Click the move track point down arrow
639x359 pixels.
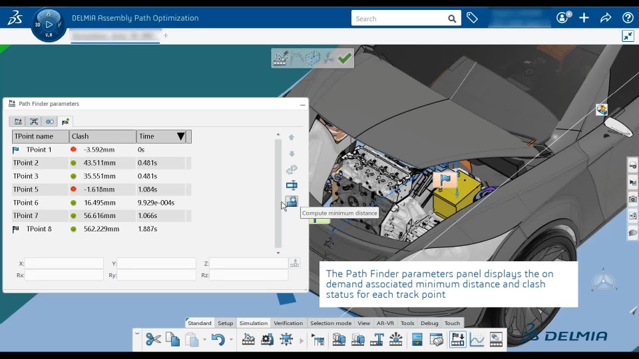[292, 154]
